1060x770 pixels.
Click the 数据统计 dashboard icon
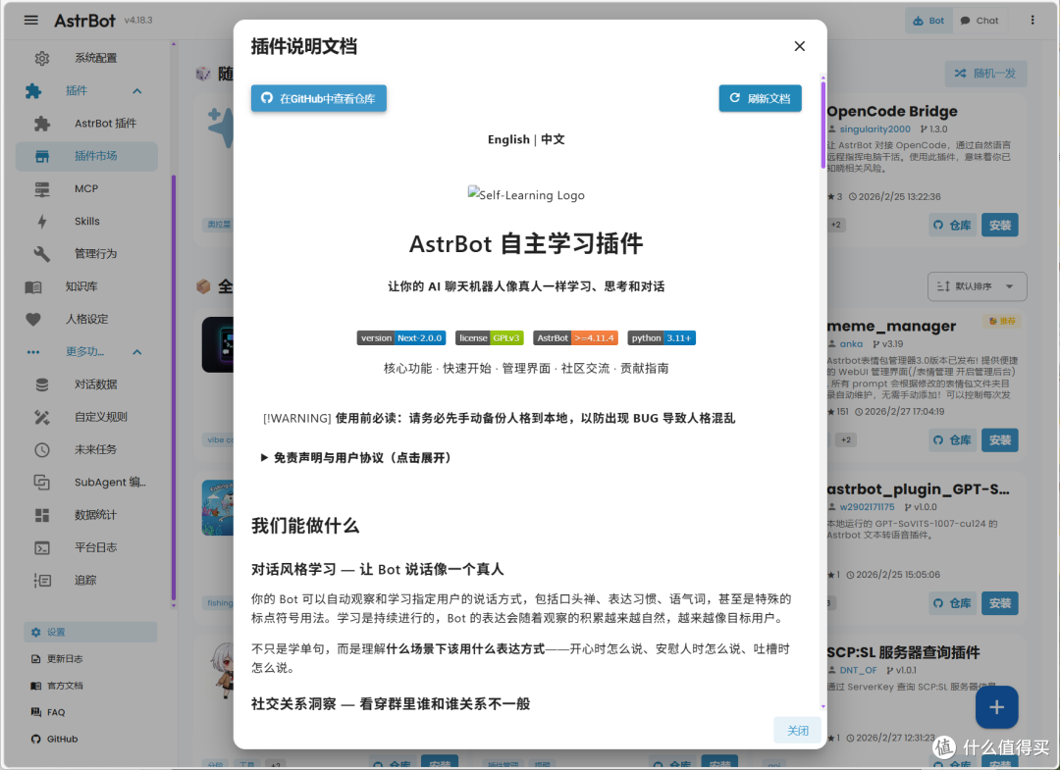[x=42, y=515]
